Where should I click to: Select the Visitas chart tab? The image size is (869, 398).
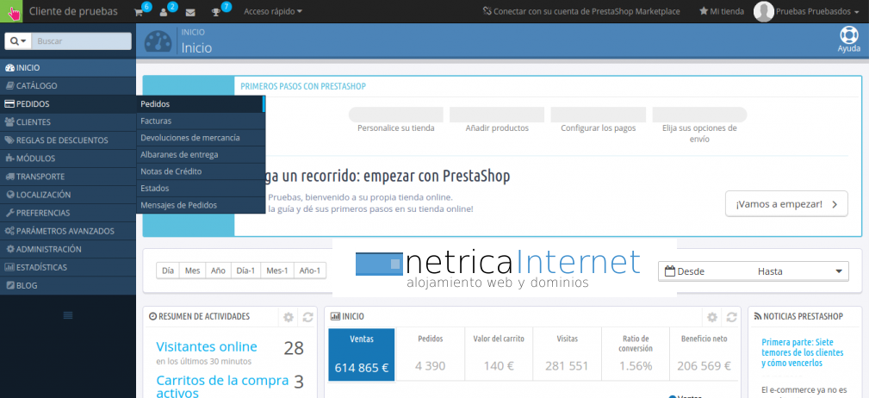pos(567,355)
